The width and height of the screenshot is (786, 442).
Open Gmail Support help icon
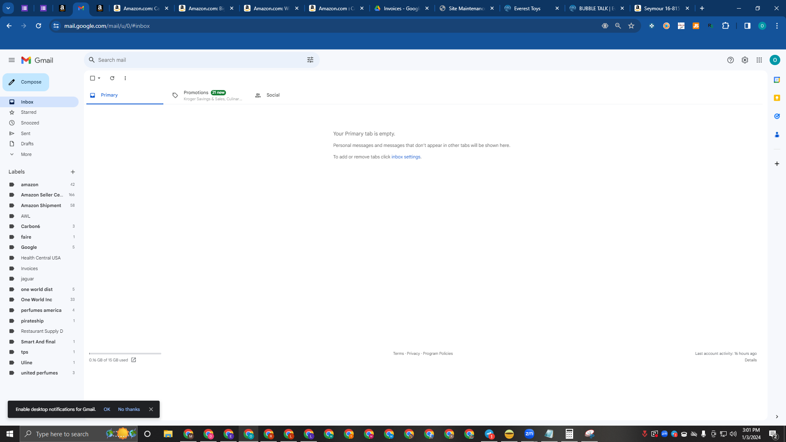pos(730,60)
